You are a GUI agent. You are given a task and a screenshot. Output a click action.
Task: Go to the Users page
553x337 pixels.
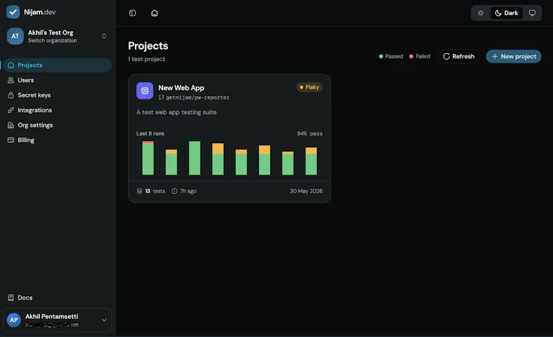click(x=57, y=80)
